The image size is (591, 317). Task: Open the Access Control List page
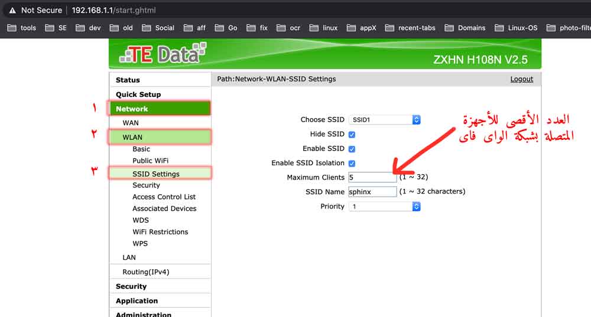click(164, 197)
